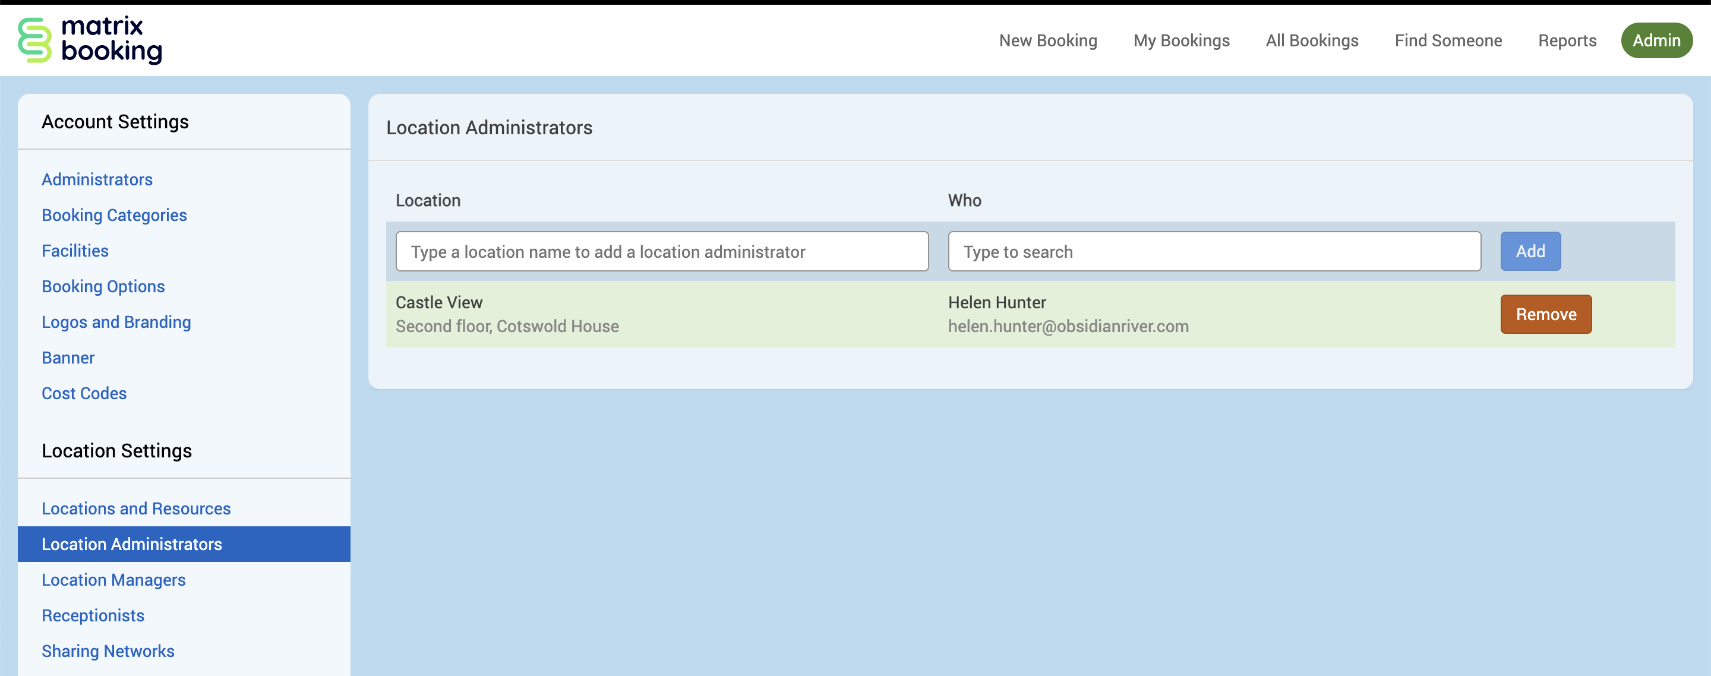Image resolution: width=1711 pixels, height=676 pixels.
Task: Click the location name input field
Action: (662, 252)
